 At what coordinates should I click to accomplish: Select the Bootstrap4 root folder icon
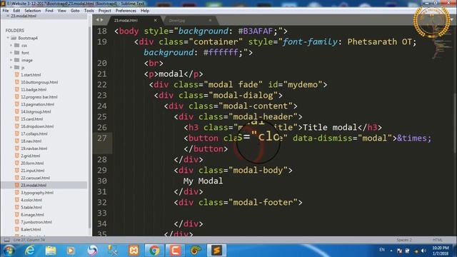14,38
